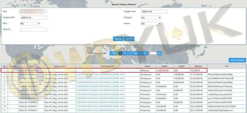Select the First page button
The width and height of the screenshot is (247, 113).
pos(114,53)
